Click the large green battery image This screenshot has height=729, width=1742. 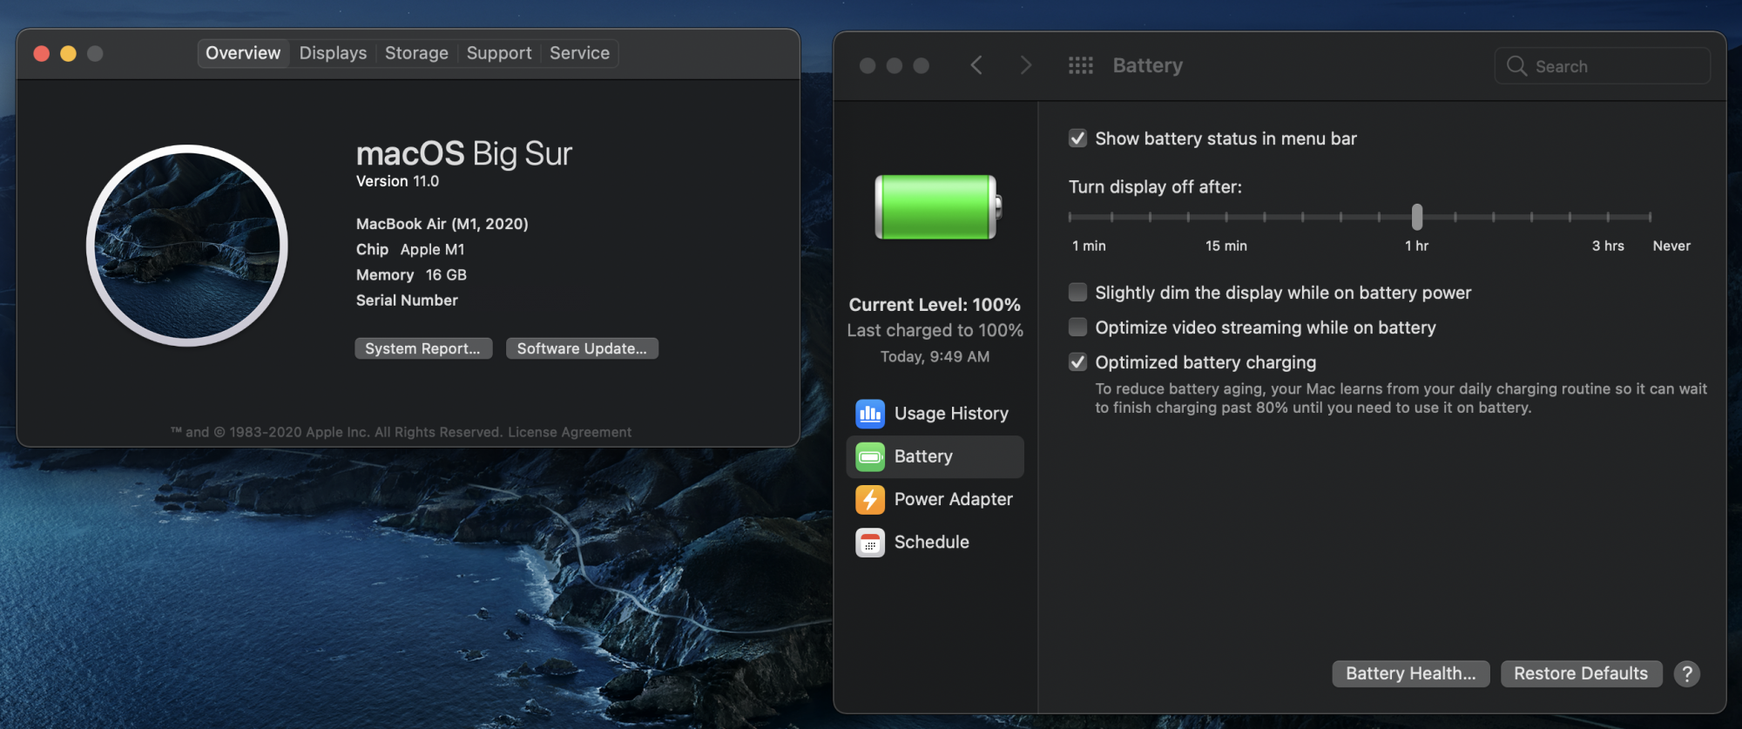(x=938, y=206)
